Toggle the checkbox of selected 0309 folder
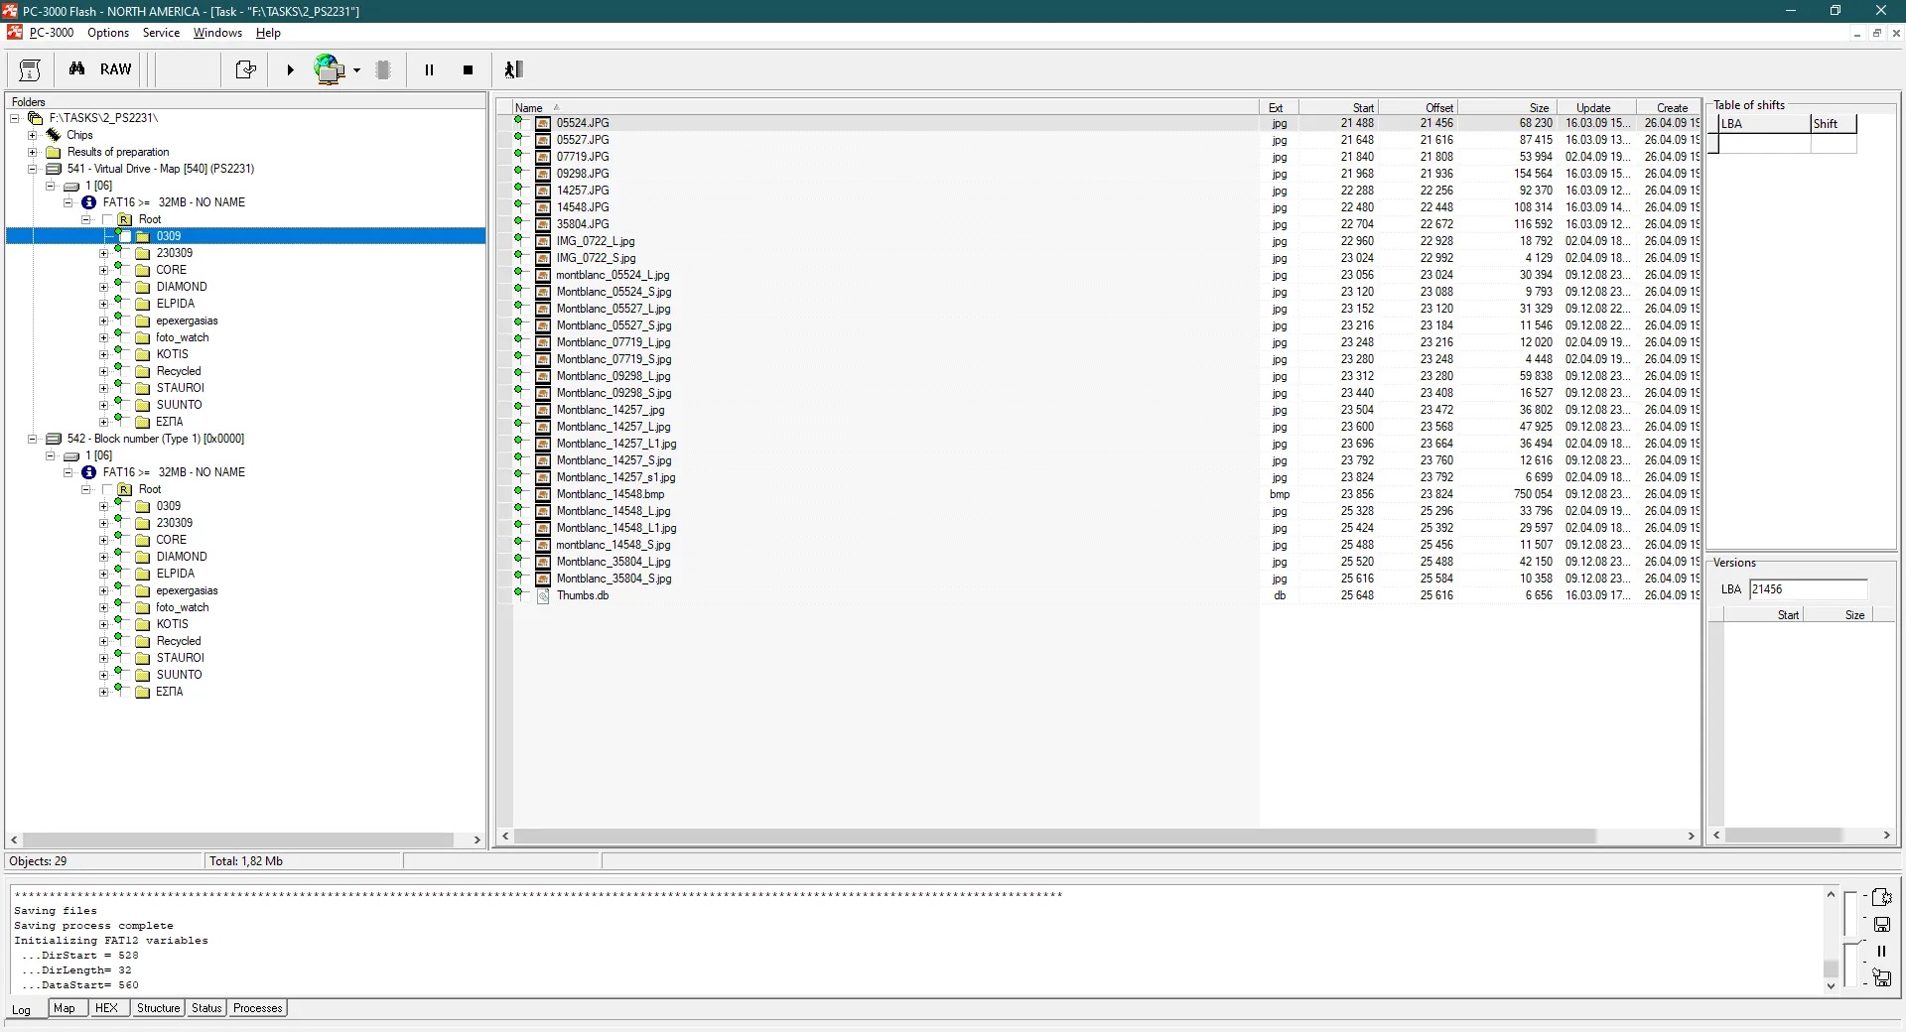This screenshot has width=1906, height=1032. 125,236
